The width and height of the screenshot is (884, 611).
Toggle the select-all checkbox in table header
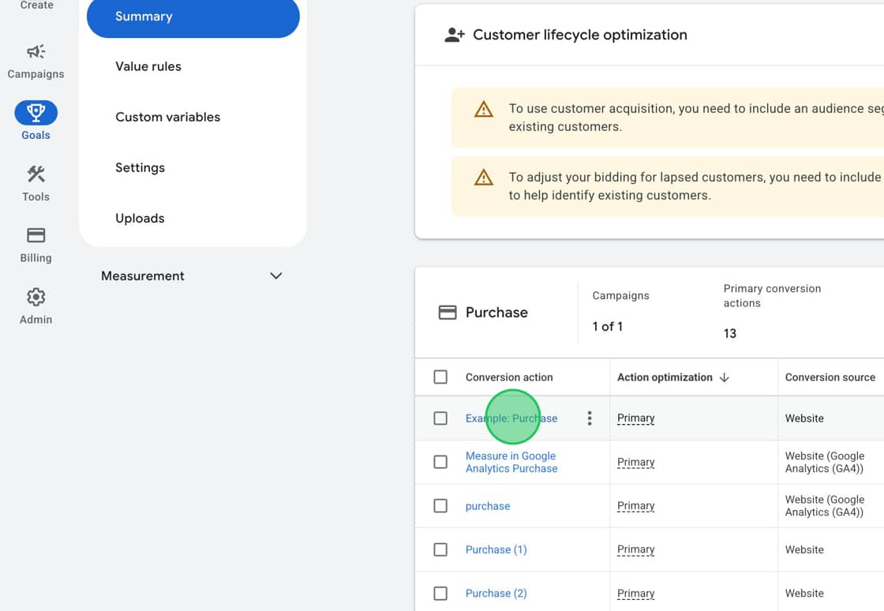tap(440, 377)
